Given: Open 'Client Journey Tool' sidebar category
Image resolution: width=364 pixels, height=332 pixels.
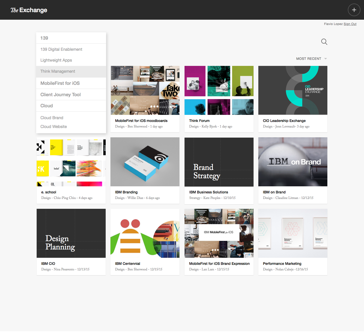Looking at the screenshot, I should click(71, 95).
